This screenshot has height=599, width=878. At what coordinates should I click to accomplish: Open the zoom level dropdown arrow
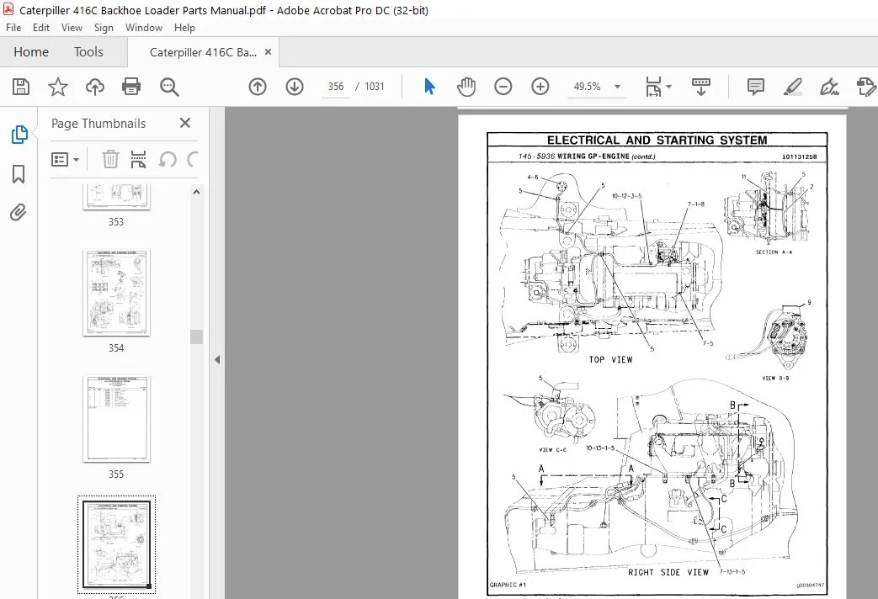[617, 87]
